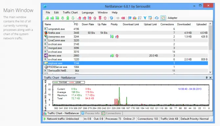
Task: Click the second green download arrow toolbar icon
Action: coord(52,18)
